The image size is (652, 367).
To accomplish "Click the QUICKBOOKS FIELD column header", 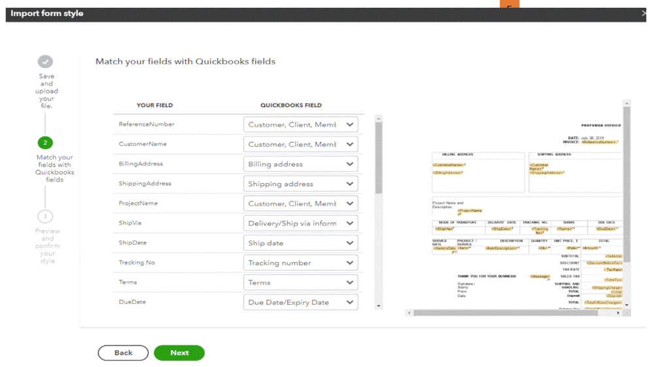I will click(x=291, y=105).
